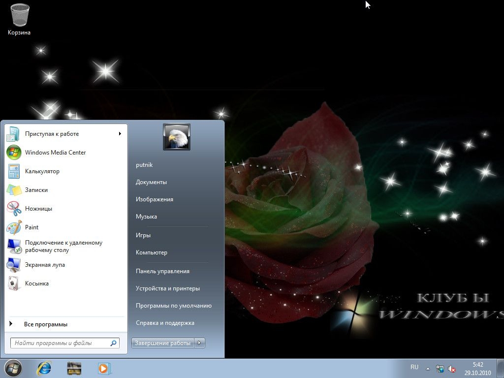Screen dimensions: 504x378
Task: Launch Windows Media Center from Start menu
Action: [55, 153]
